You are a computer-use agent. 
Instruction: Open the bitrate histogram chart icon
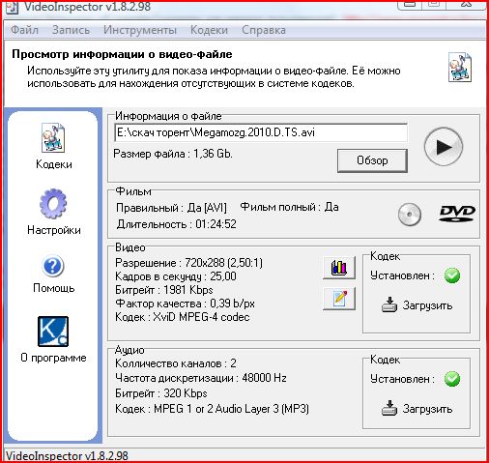pos(339,268)
